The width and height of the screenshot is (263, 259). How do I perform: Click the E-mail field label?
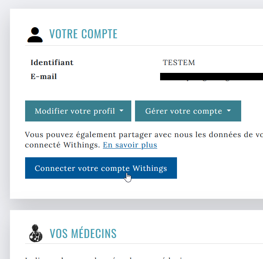tap(44, 77)
